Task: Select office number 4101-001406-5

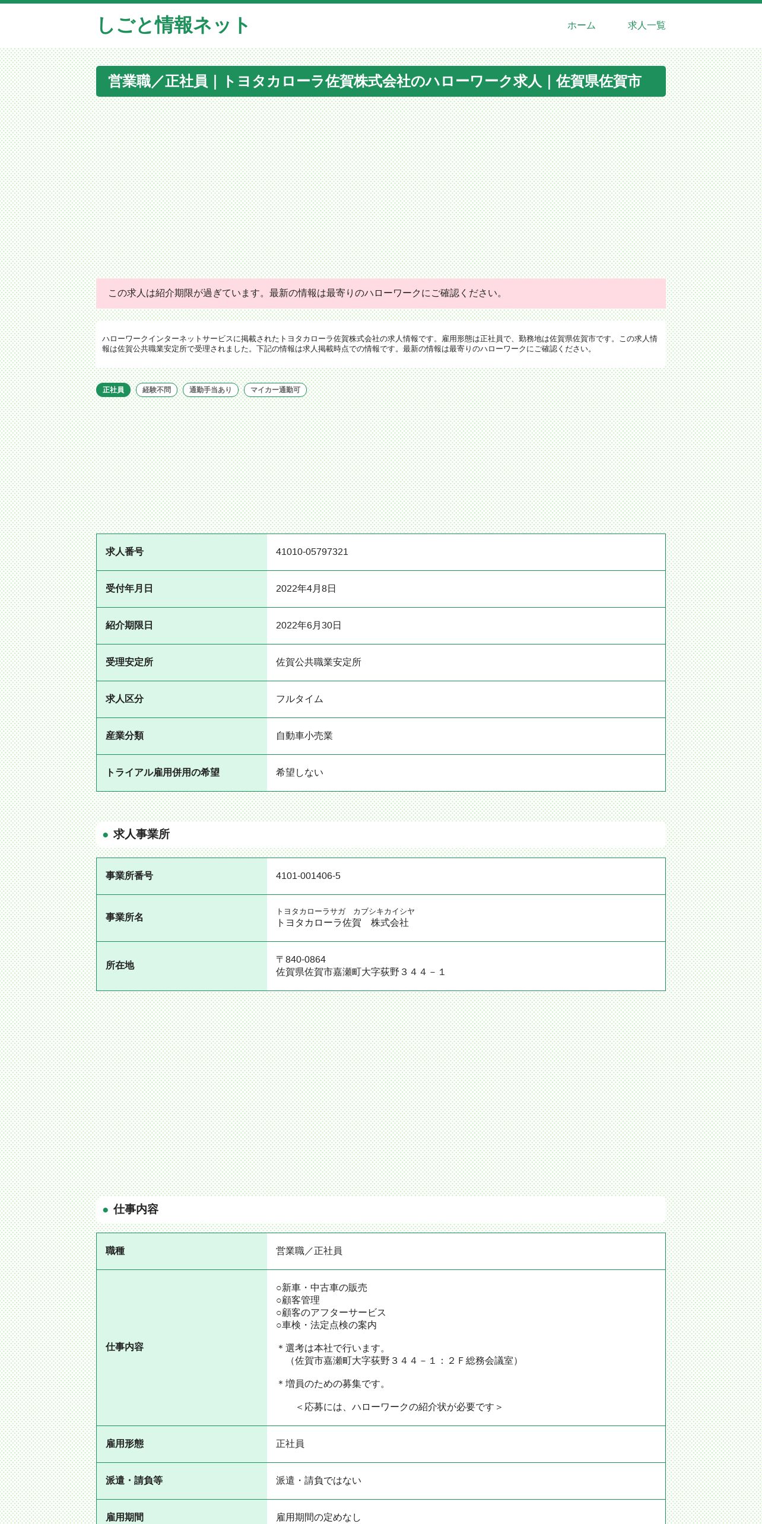Action: (308, 876)
